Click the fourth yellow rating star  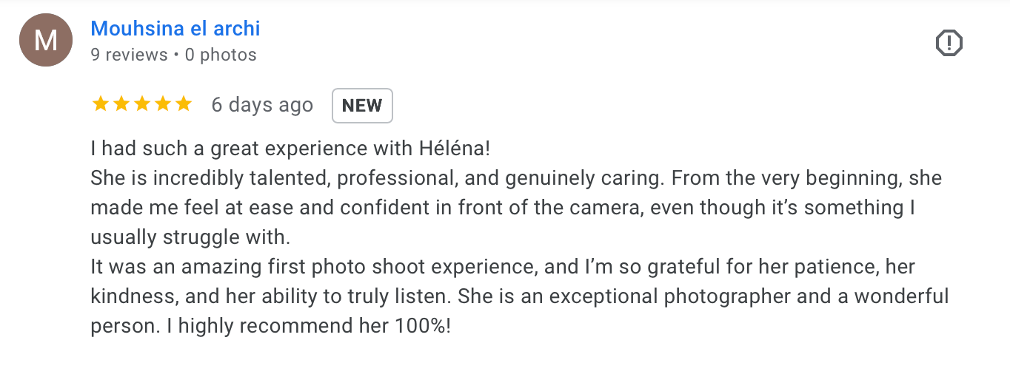(162, 104)
